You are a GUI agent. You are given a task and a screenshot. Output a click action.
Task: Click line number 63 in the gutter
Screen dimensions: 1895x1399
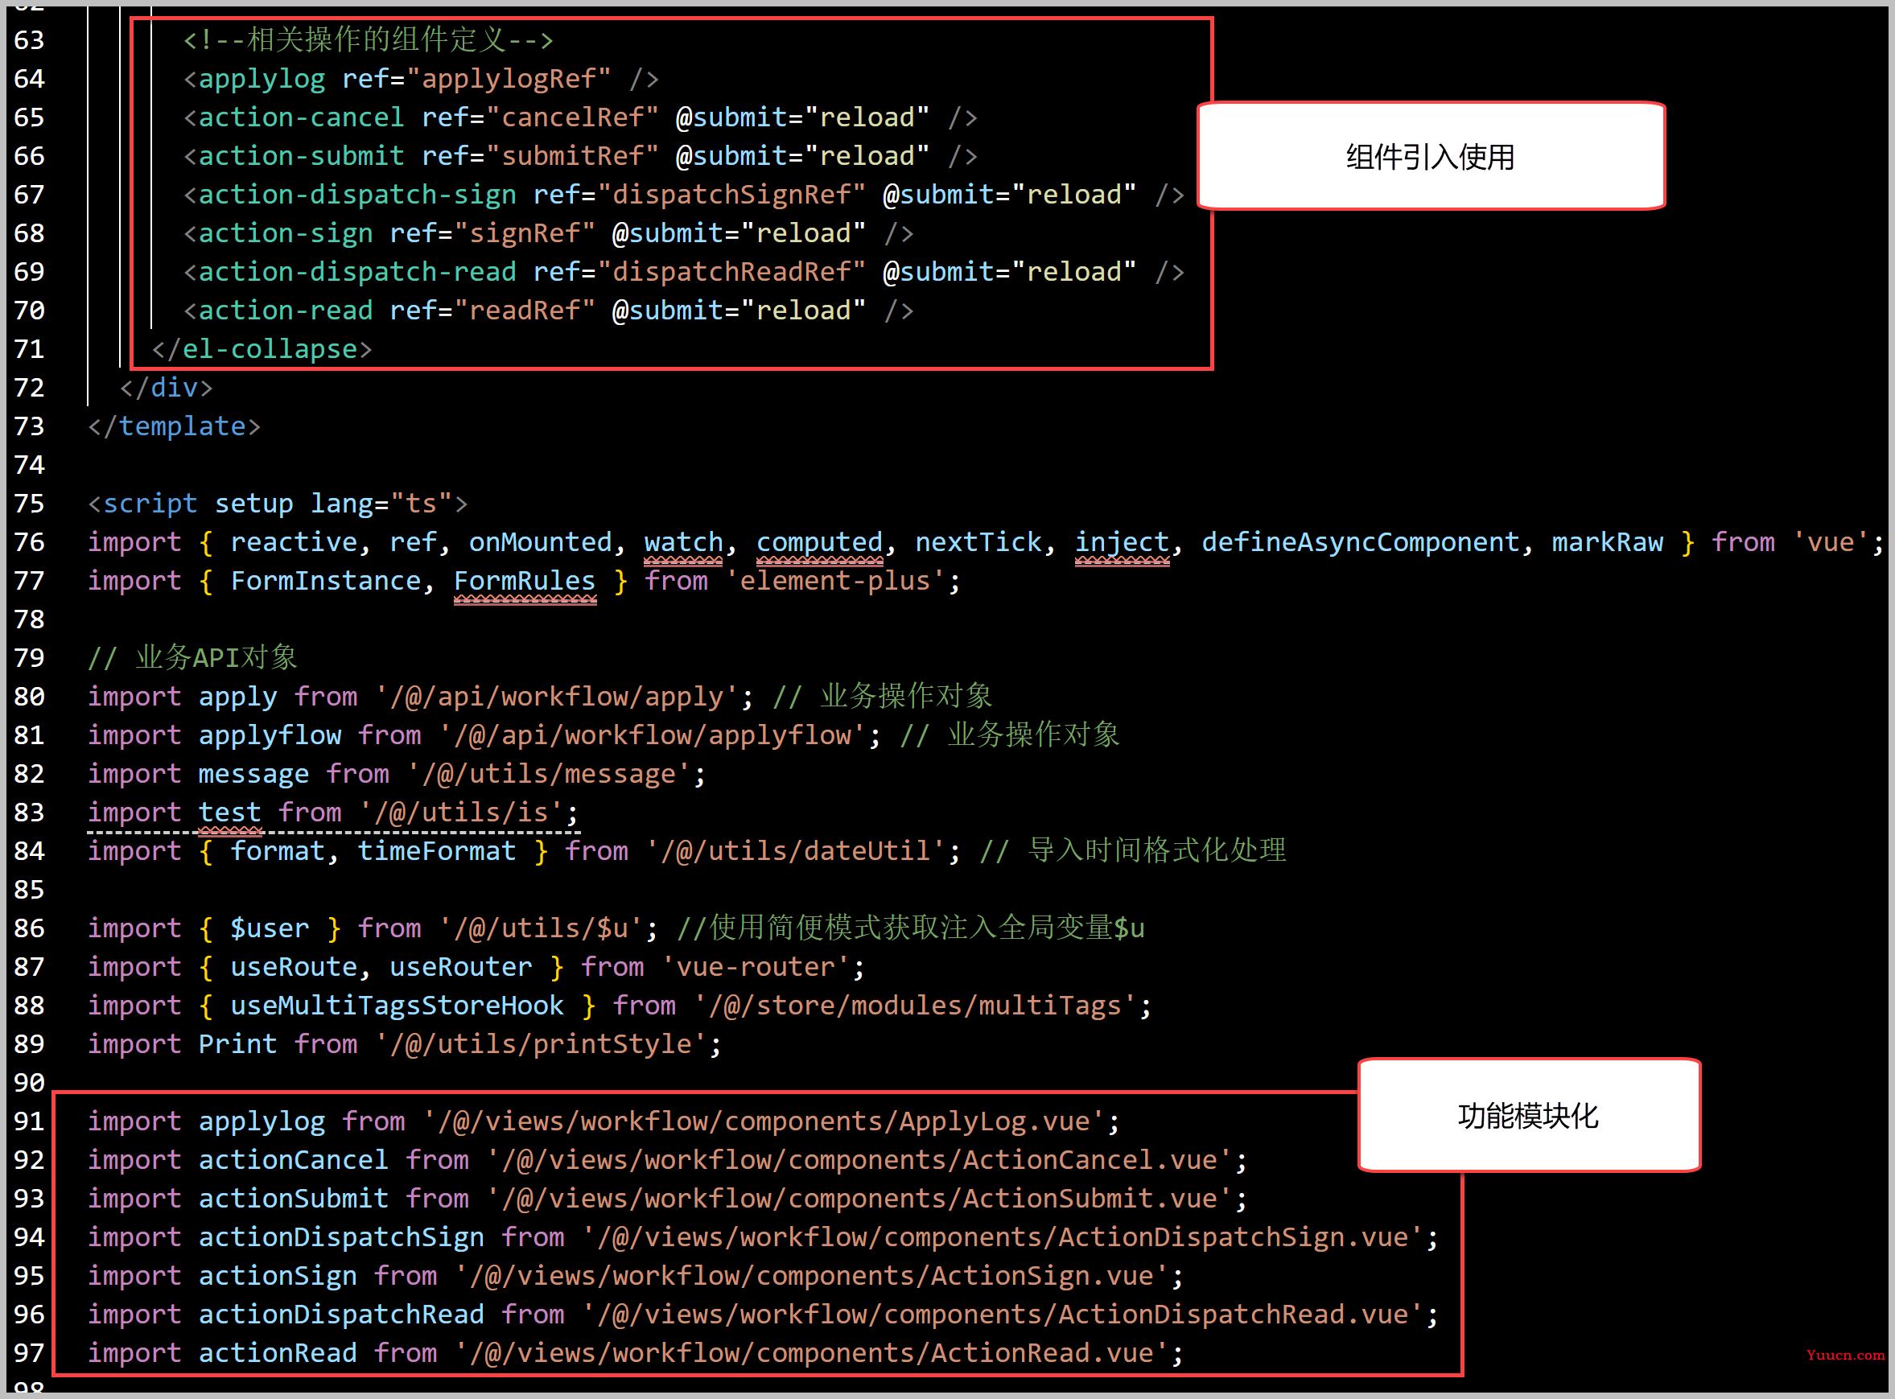pyautogui.click(x=29, y=39)
